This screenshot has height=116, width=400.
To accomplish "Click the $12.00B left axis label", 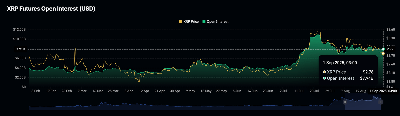I will tap(19, 30).
